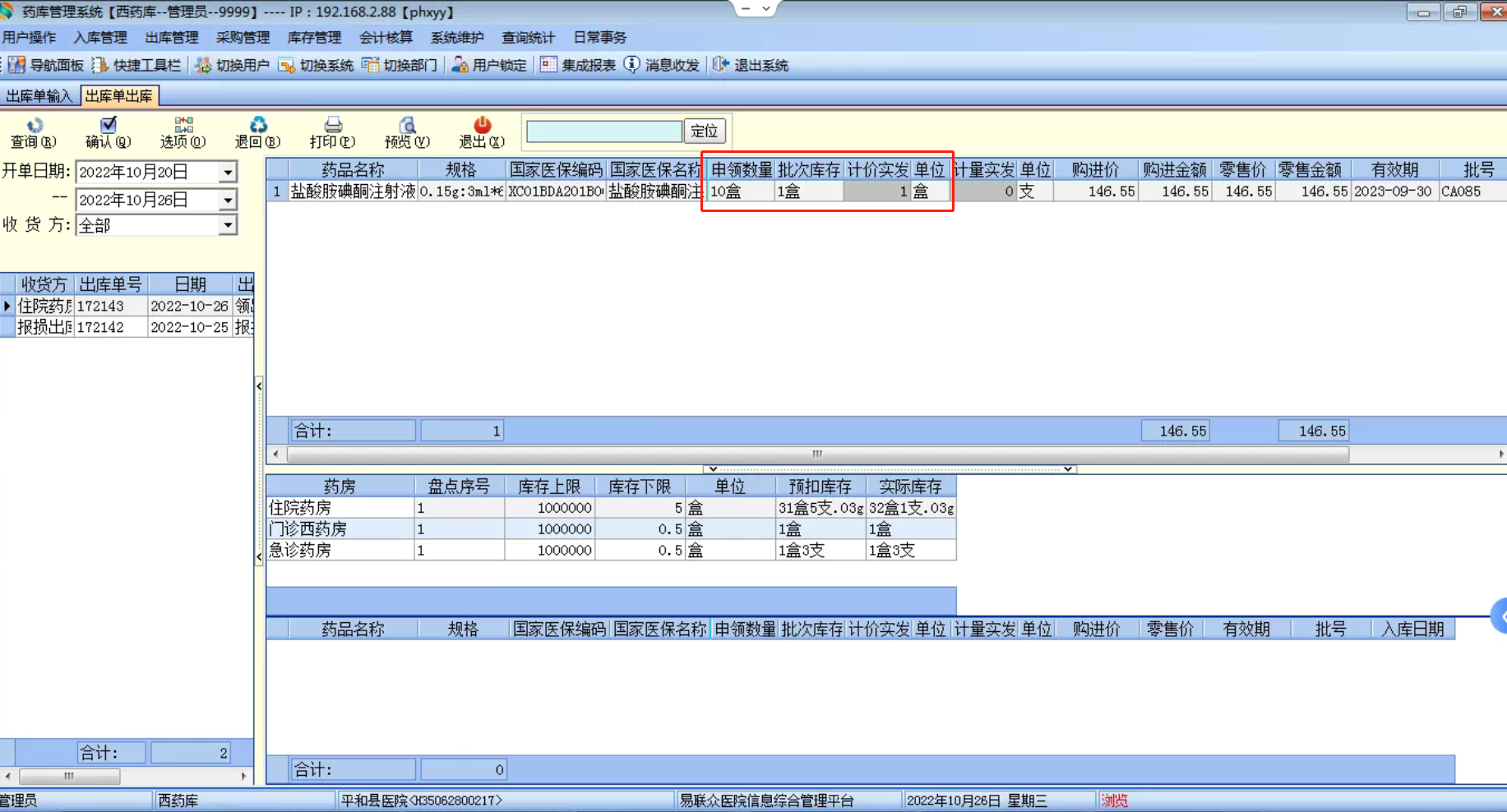The height and width of the screenshot is (812, 1507).
Task: Click the 库存上限 column header
Action: (550, 487)
